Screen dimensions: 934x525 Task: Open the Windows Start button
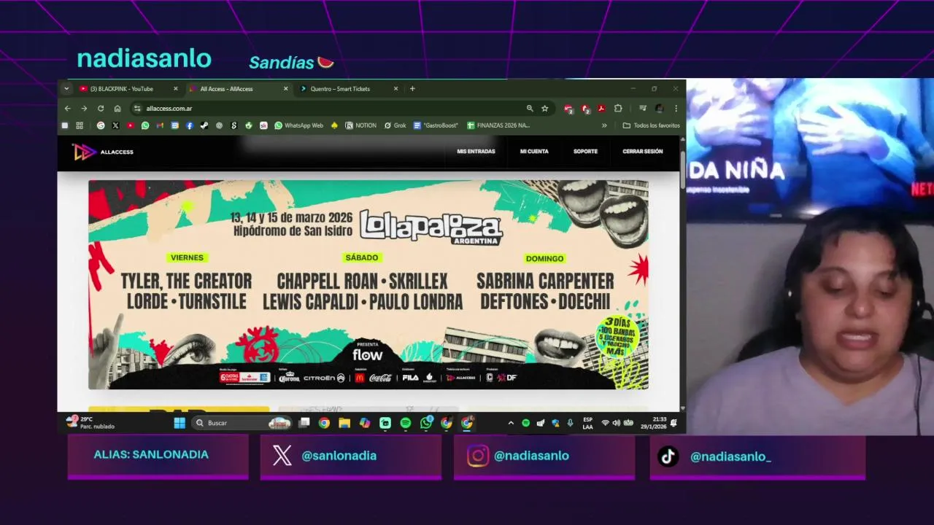[x=180, y=423]
